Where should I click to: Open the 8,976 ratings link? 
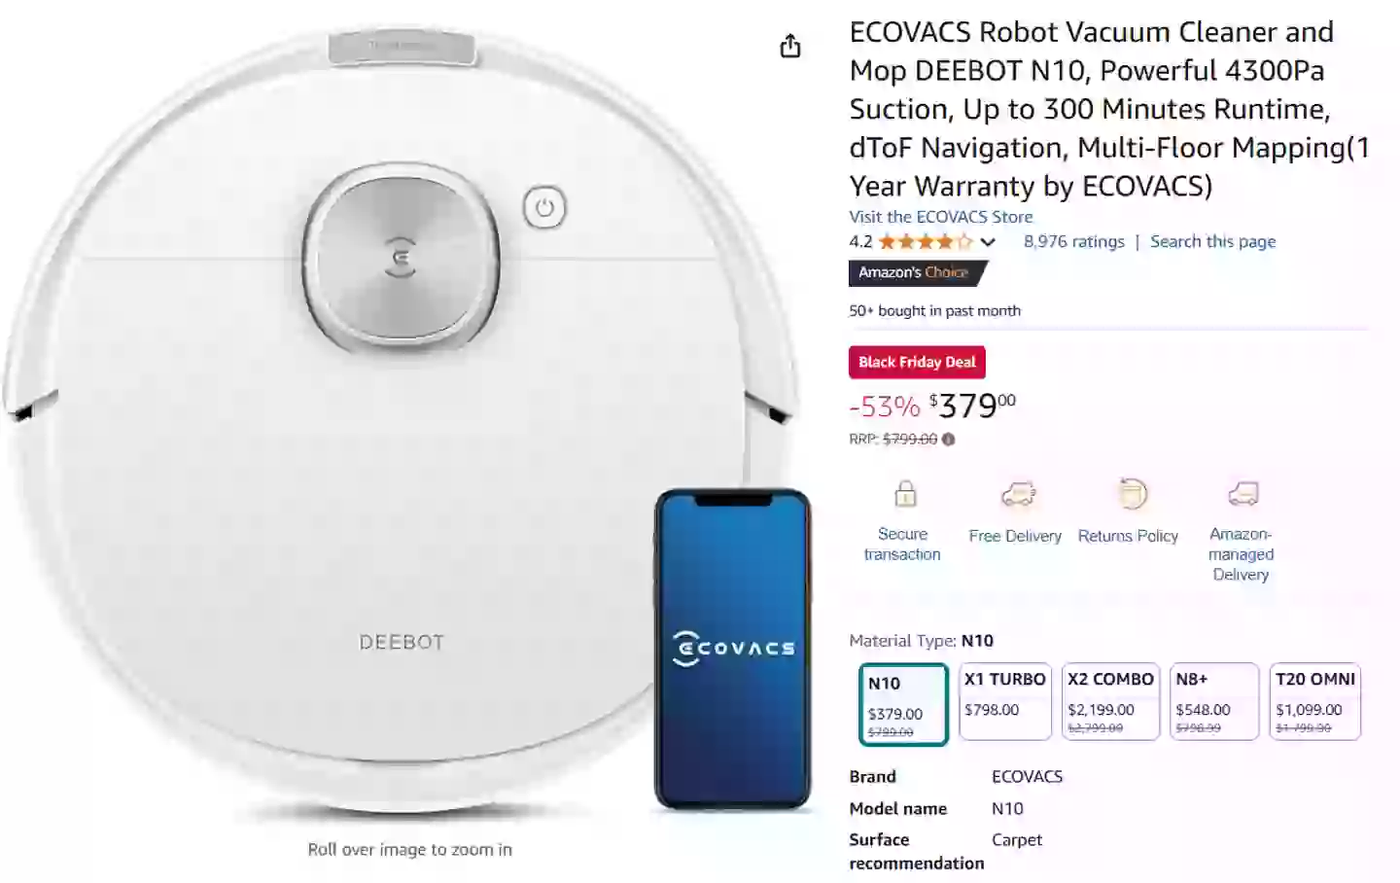[1073, 242]
